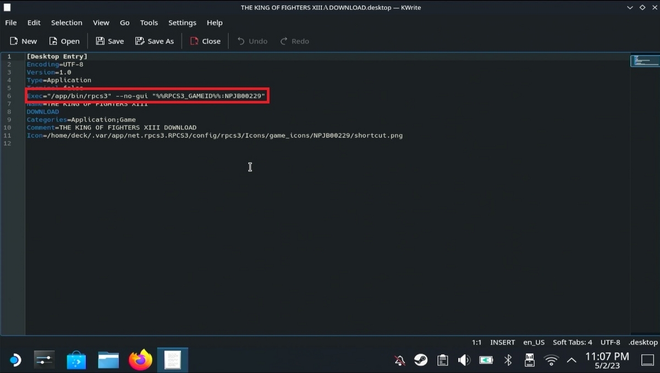Click the Comment=THE KING OF FIGHTERS line

pyautogui.click(x=112, y=127)
